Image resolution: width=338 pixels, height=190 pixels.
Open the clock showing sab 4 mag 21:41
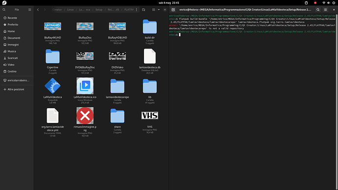click(x=169, y=3)
